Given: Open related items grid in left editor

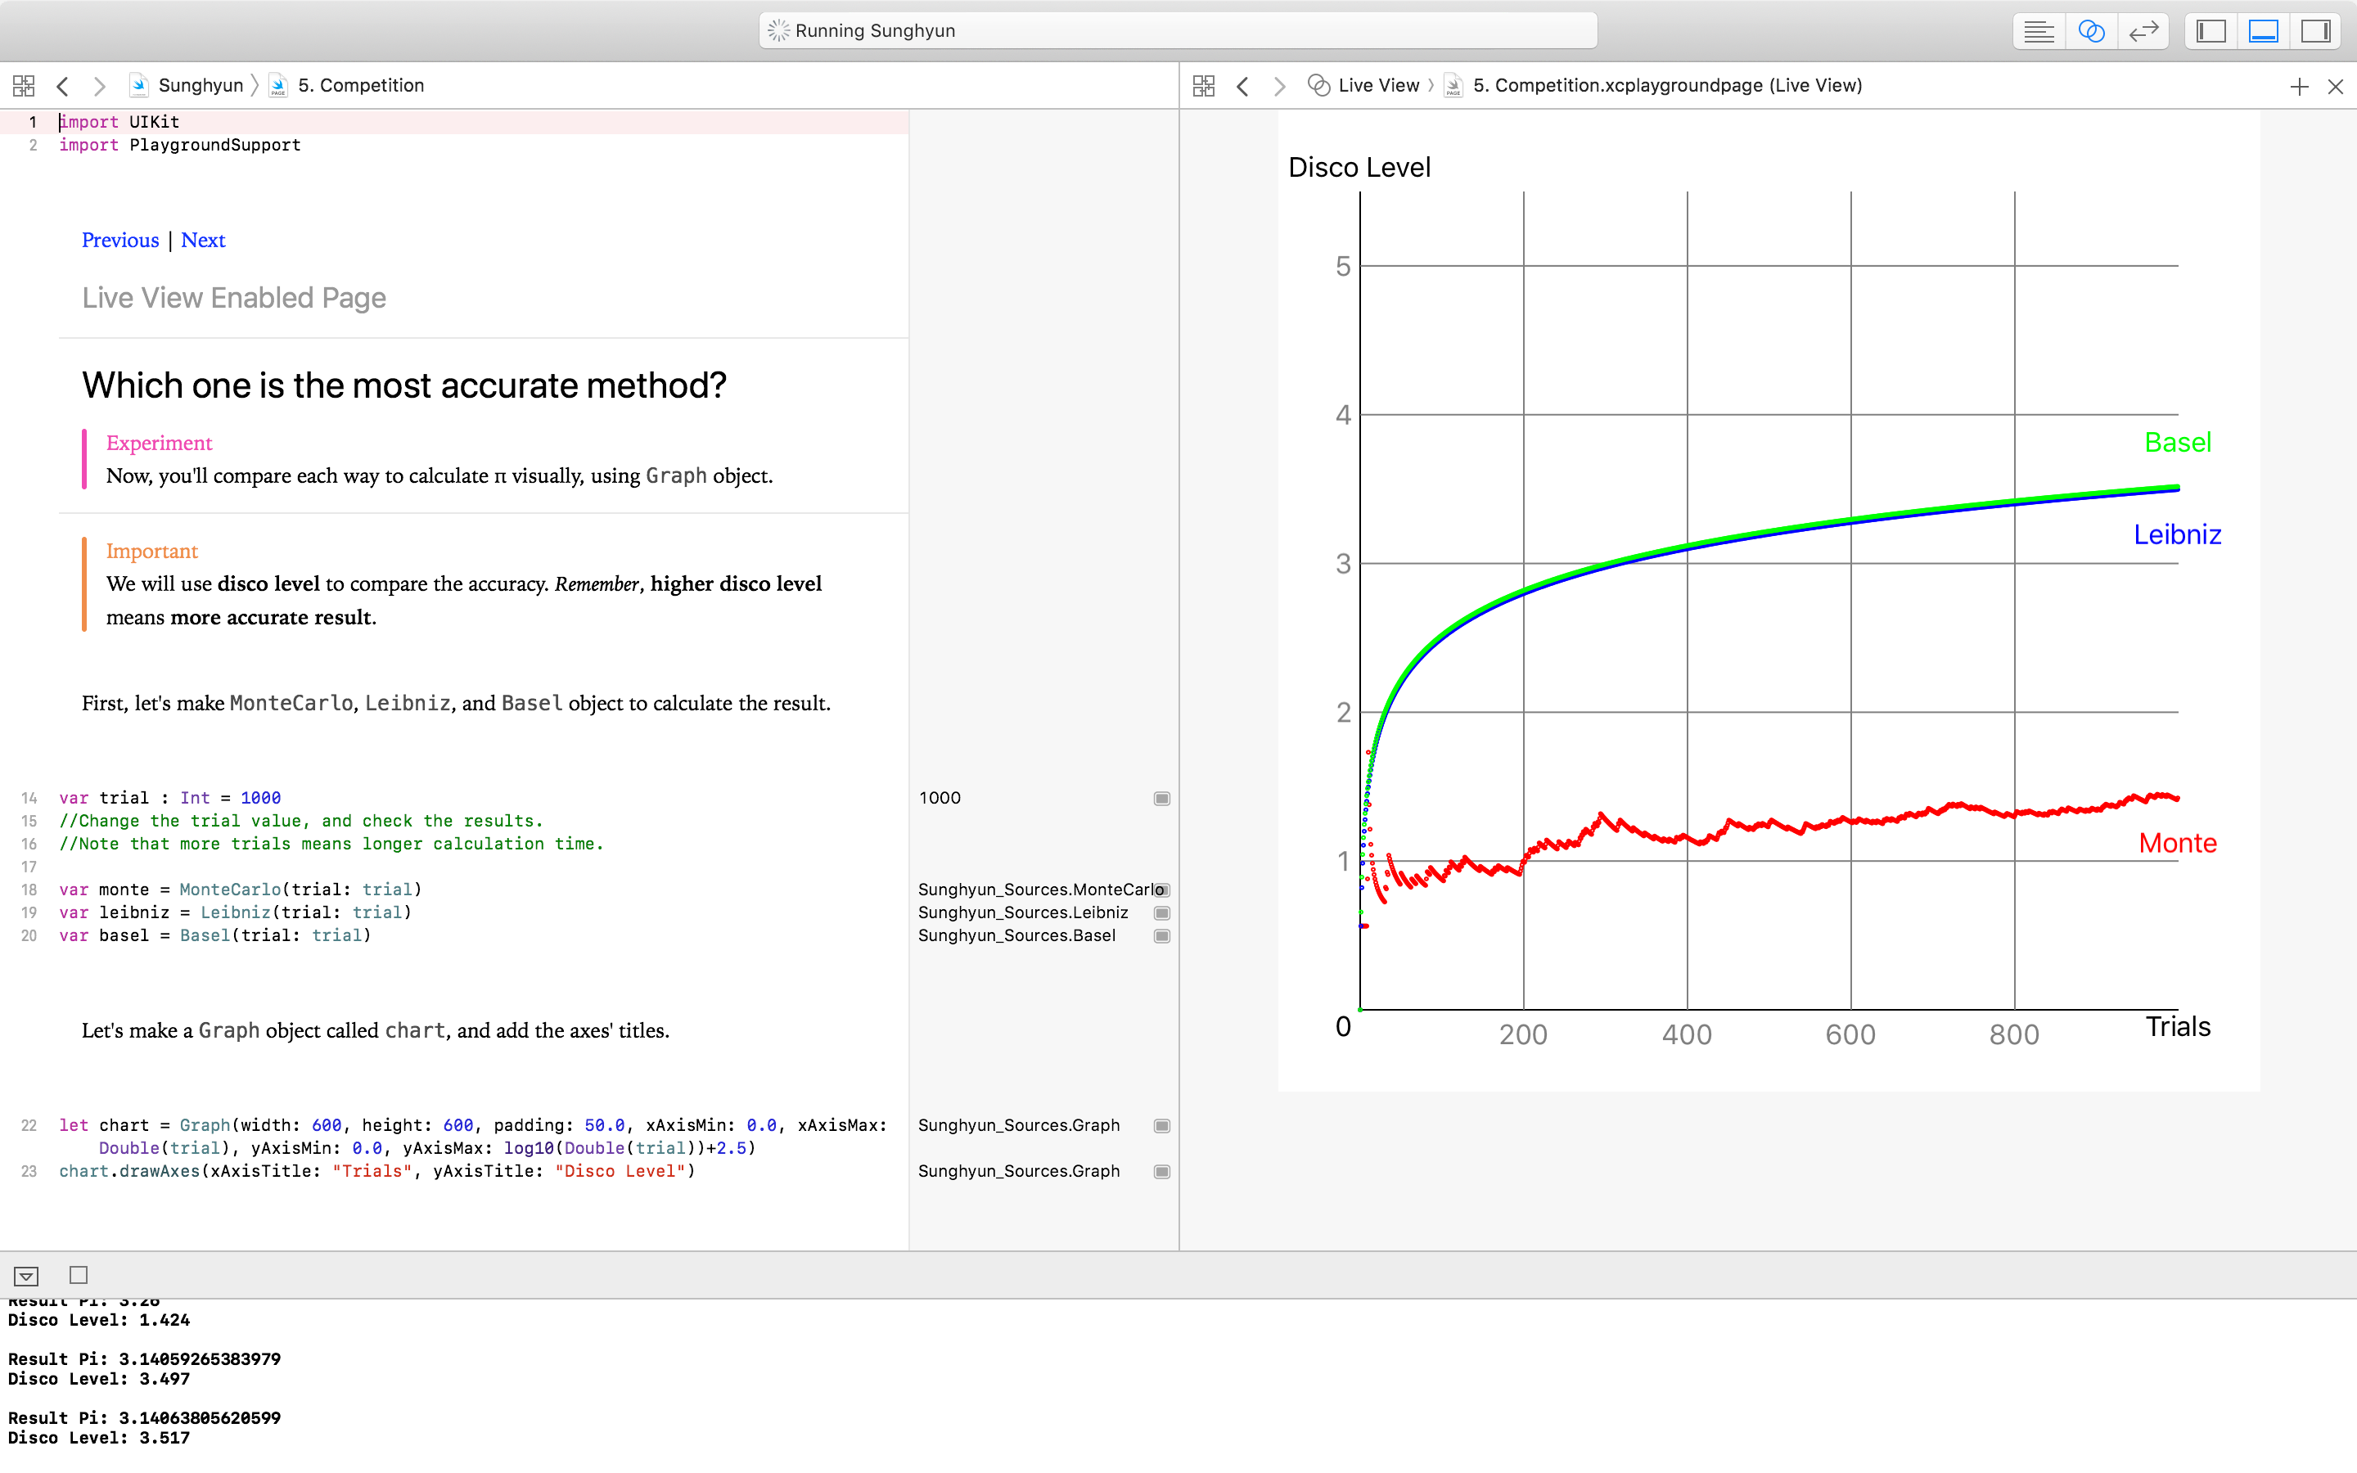Looking at the screenshot, I should click(25, 86).
